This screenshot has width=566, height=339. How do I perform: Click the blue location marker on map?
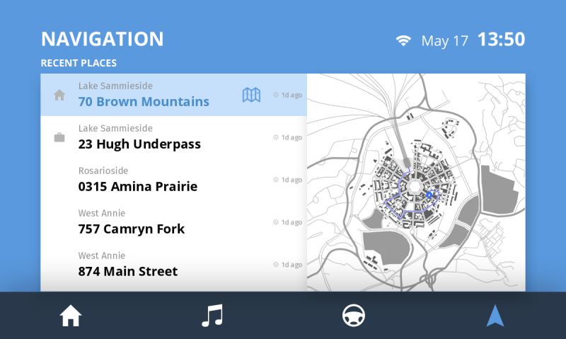click(429, 193)
